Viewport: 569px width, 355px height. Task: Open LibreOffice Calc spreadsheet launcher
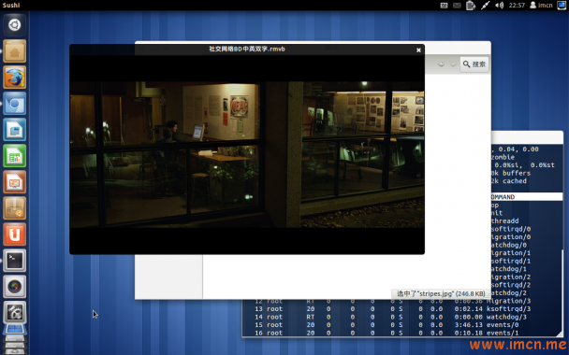point(15,156)
